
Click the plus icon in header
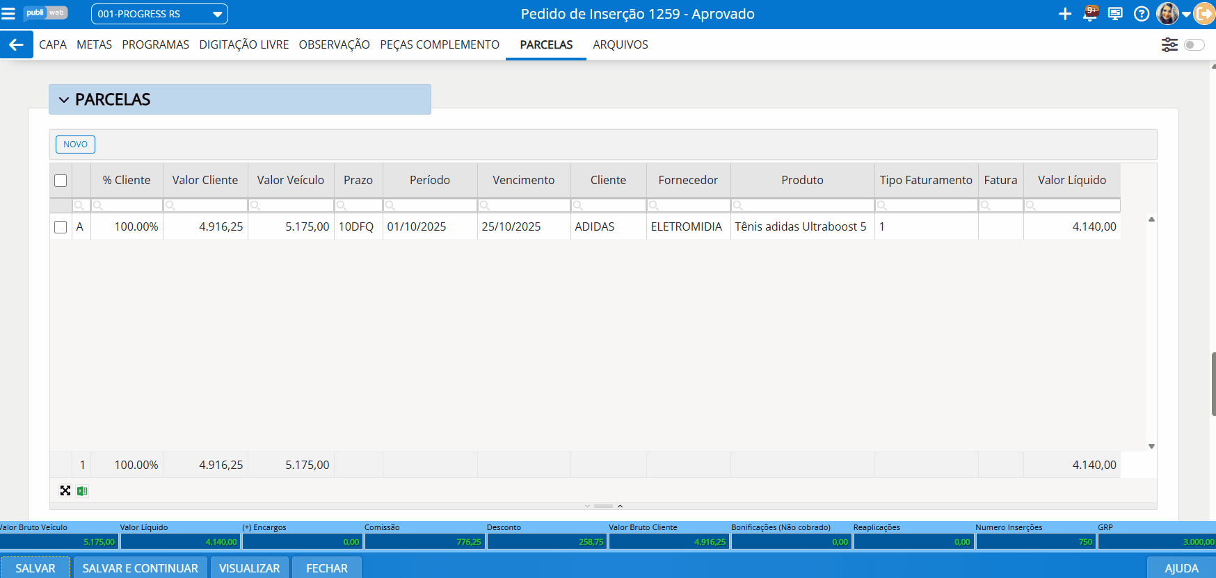(1065, 14)
